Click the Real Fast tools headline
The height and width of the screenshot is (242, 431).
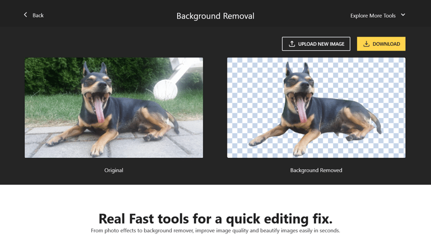coord(215,219)
